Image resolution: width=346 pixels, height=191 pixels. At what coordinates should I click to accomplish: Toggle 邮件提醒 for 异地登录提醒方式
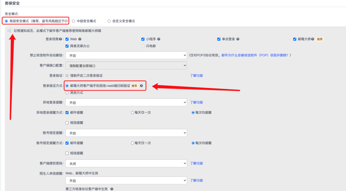tap(67, 113)
